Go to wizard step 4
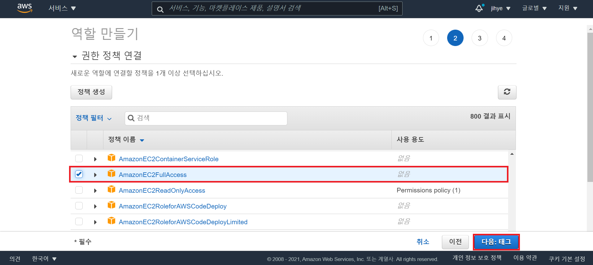This screenshot has width=593, height=265. click(x=504, y=38)
